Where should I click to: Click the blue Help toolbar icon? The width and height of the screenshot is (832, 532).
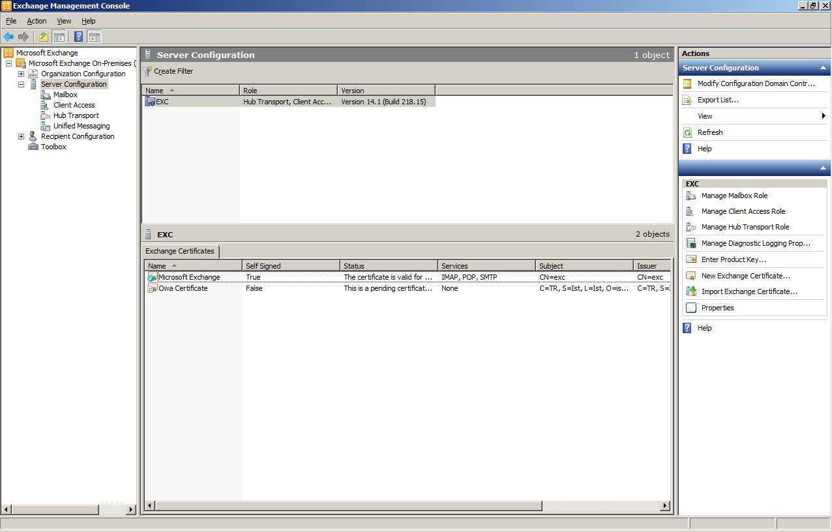coord(78,37)
